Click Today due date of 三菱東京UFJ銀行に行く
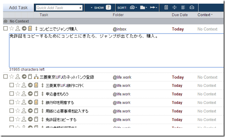 tap(177, 86)
